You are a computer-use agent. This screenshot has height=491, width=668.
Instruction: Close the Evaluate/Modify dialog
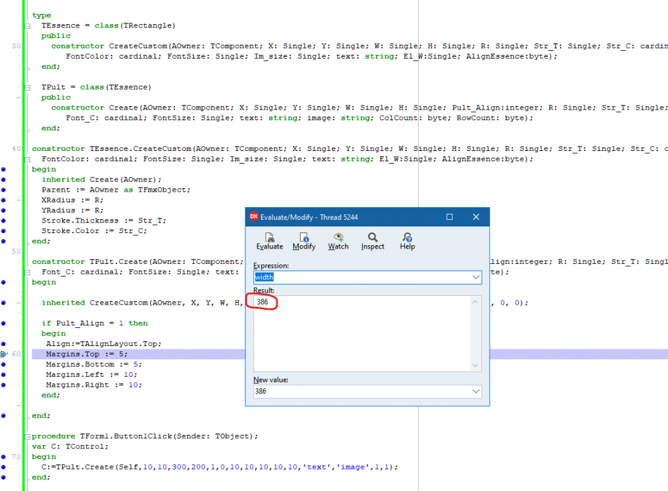point(476,216)
